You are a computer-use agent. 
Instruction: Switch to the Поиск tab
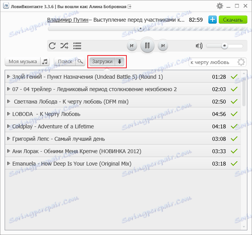[65, 61]
